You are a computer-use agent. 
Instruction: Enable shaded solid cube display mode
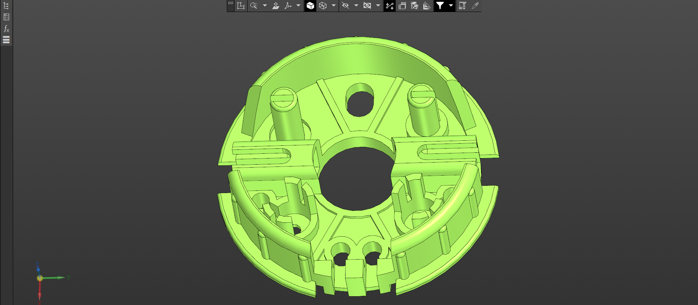tap(310, 5)
